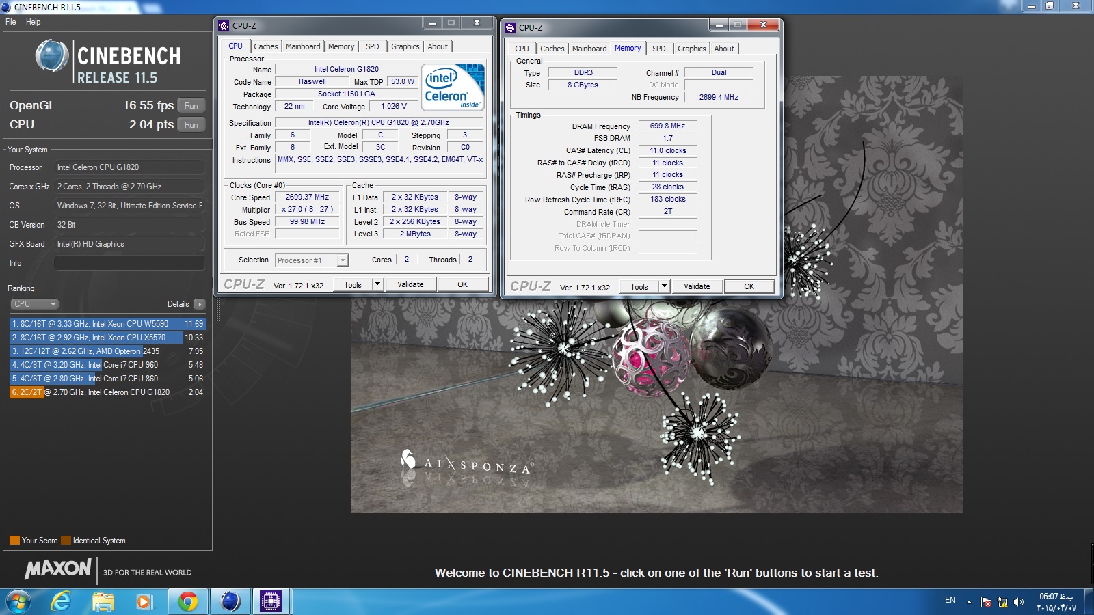Click the Identical System legend swatch

coord(66,541)
